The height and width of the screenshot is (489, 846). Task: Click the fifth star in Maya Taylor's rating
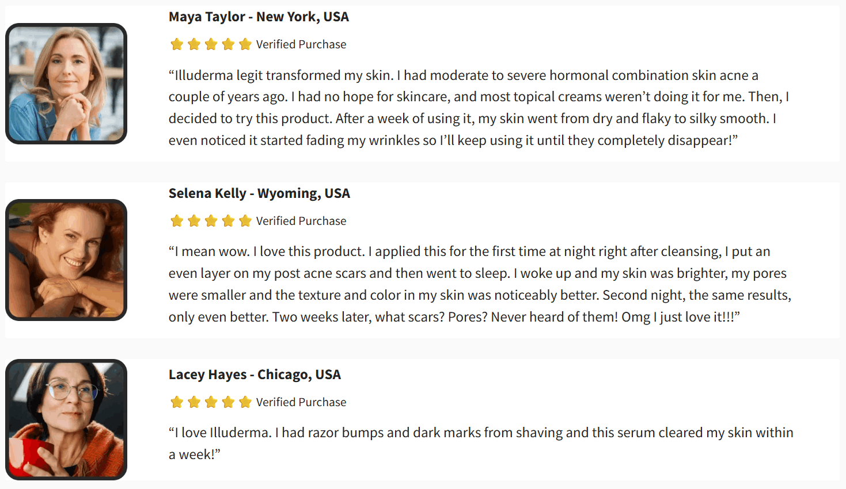(245, 44)
